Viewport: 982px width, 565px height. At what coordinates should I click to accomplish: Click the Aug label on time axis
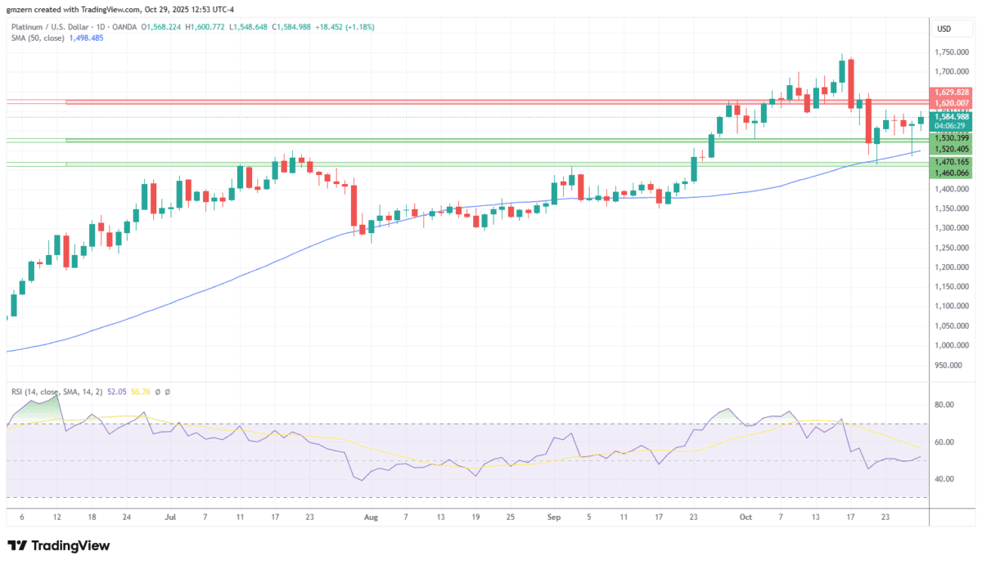click(x=372, y=517)
